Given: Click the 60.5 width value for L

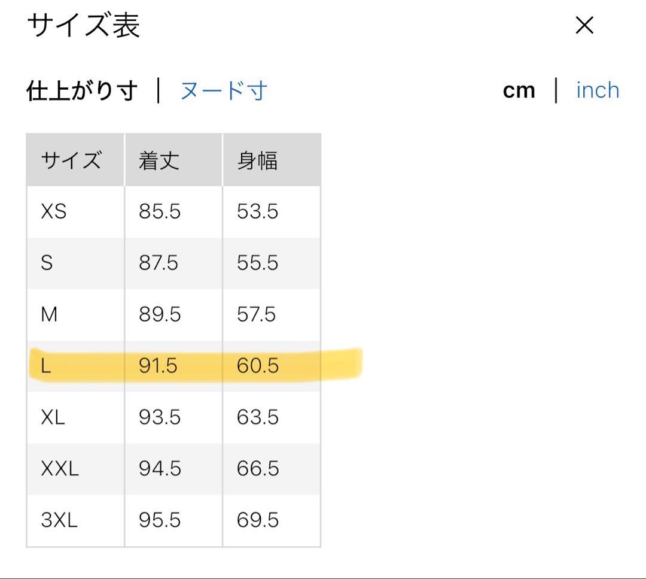Looking at the screenshot, I should coord(257,366).
